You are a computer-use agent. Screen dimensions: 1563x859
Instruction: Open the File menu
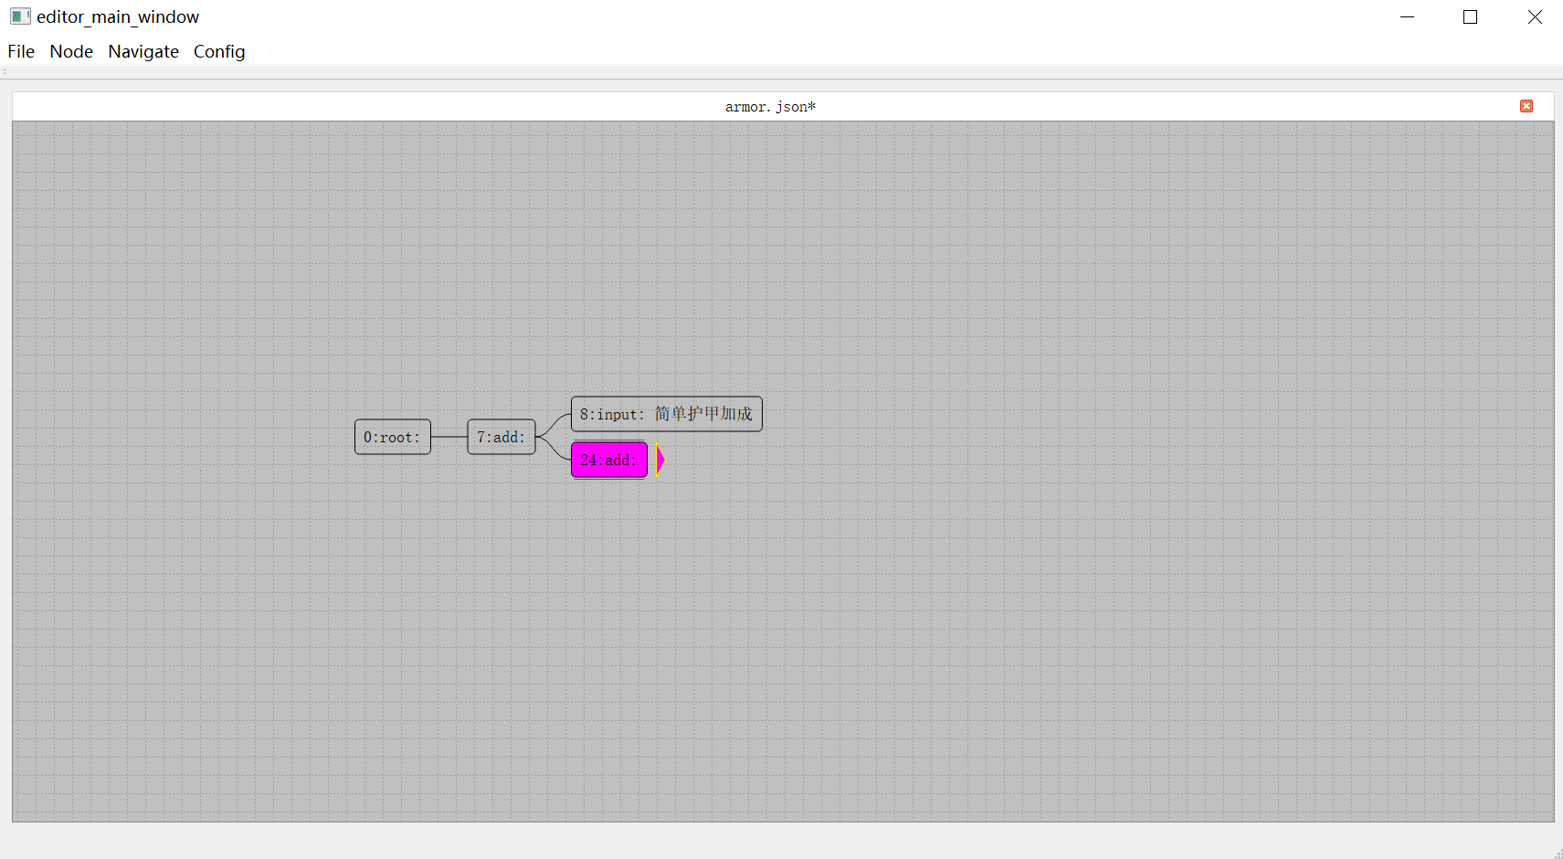21,52
